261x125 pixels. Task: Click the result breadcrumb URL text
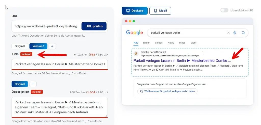[x=170, y=55]
